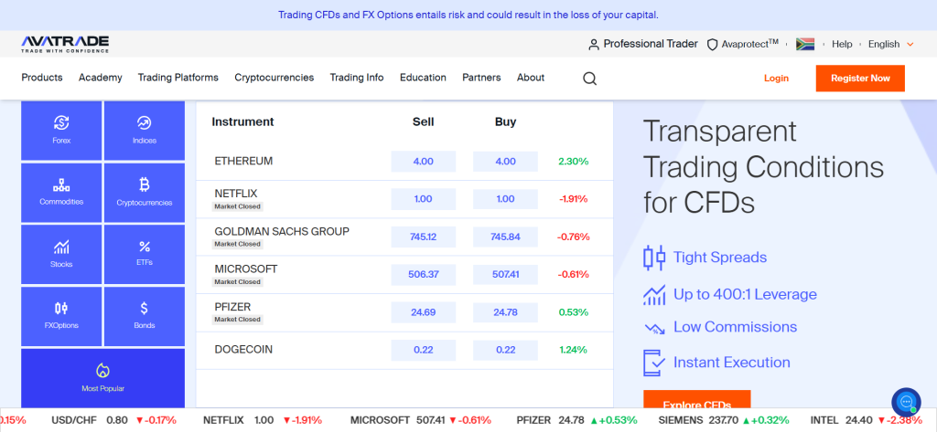This screenshot has width=937, height=432.
Task: Open the Products menu
Action: click(x=42, y=78)
